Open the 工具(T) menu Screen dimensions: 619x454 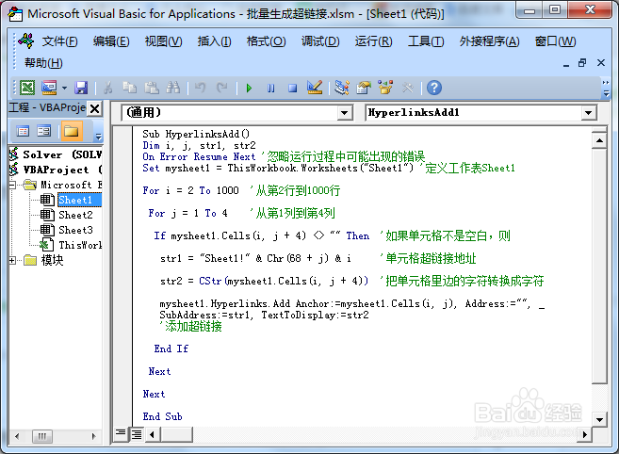click(x=426, y=41)
